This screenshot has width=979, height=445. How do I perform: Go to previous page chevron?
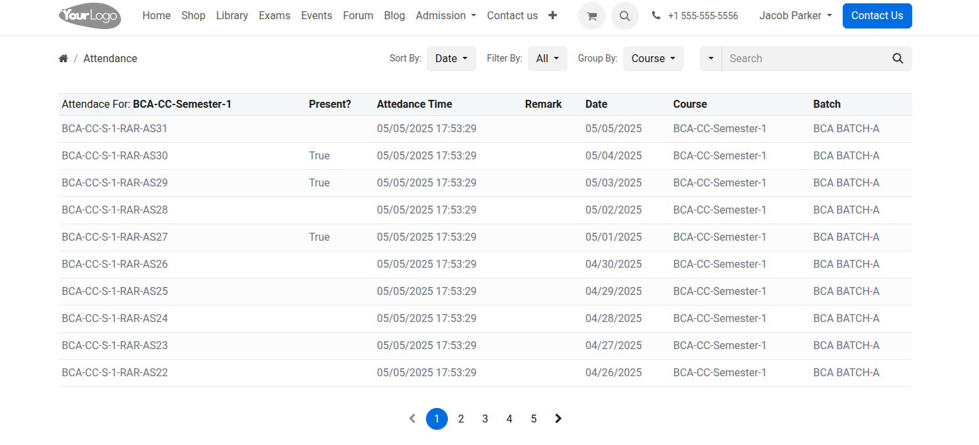[x=412, y=419]
